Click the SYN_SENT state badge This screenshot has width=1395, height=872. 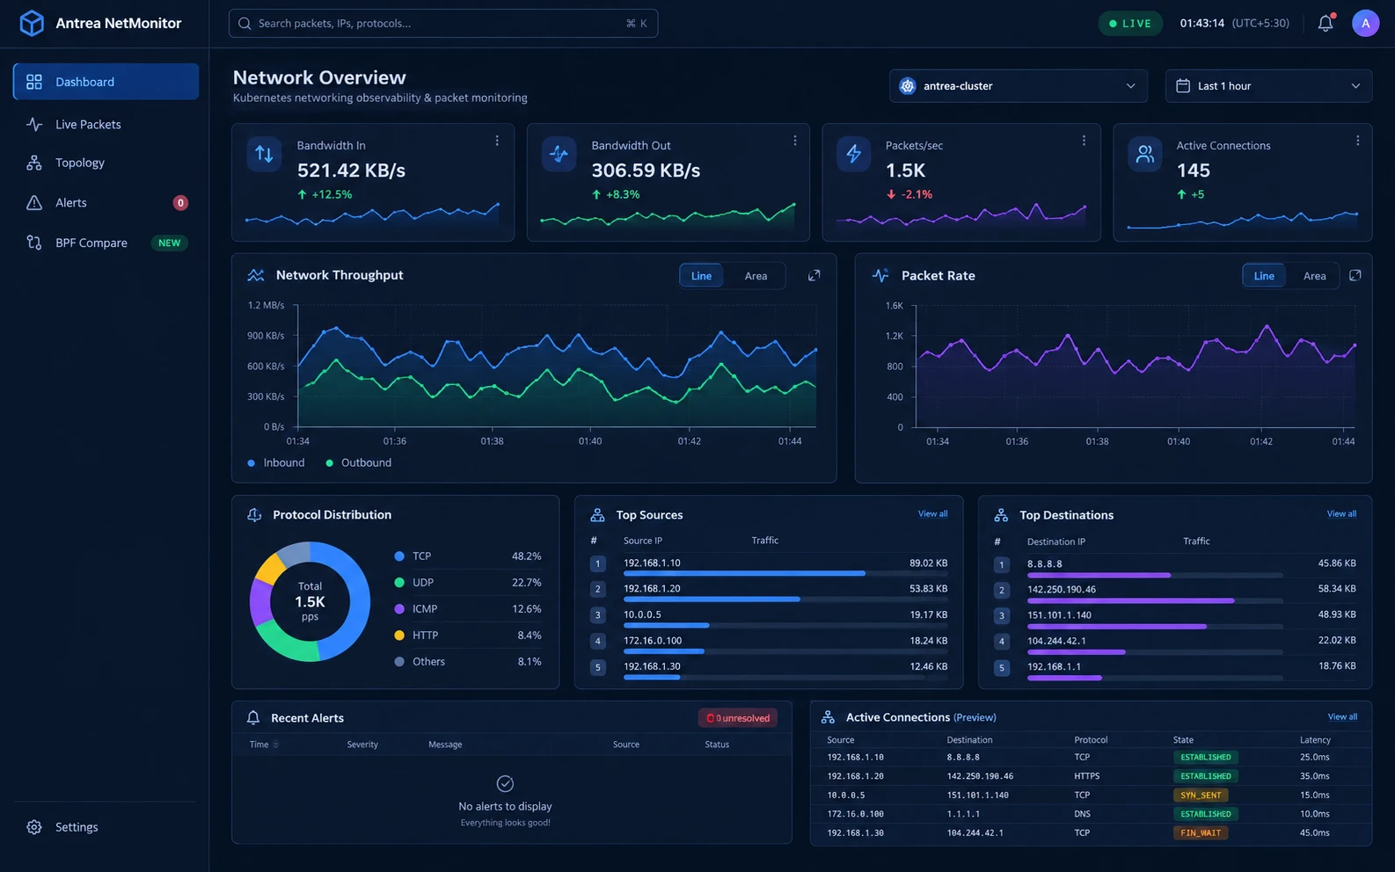point(1201,796)
